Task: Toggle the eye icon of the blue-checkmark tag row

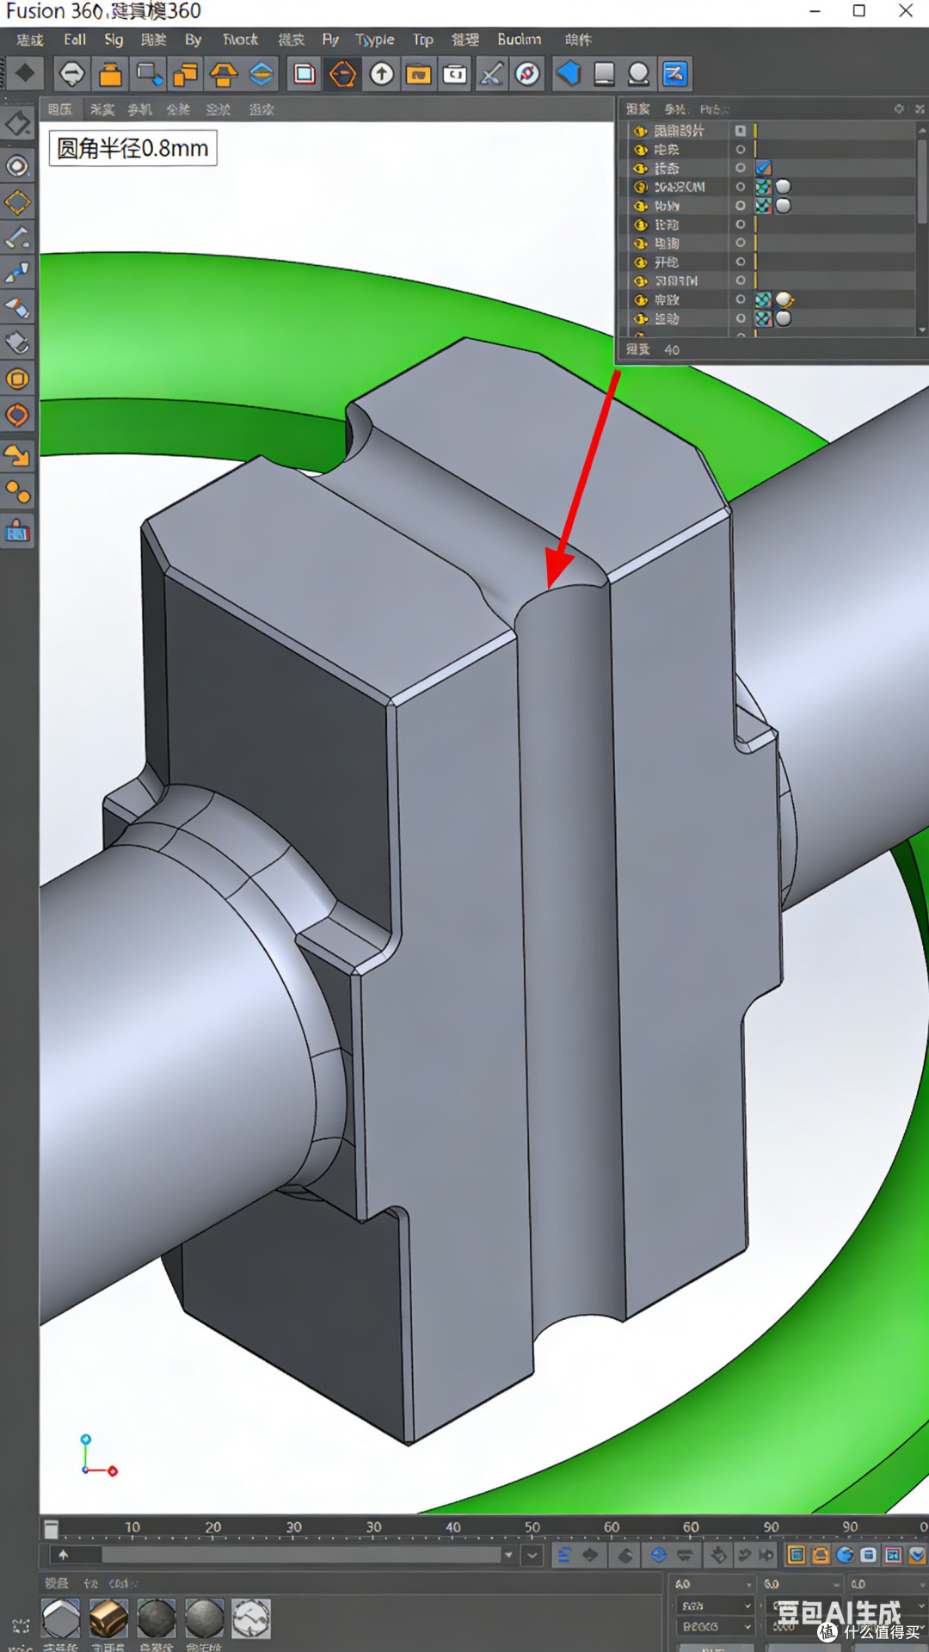Action: (640, 169)
